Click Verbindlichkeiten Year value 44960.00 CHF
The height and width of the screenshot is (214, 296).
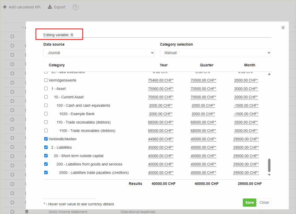(x=161, y=139)
